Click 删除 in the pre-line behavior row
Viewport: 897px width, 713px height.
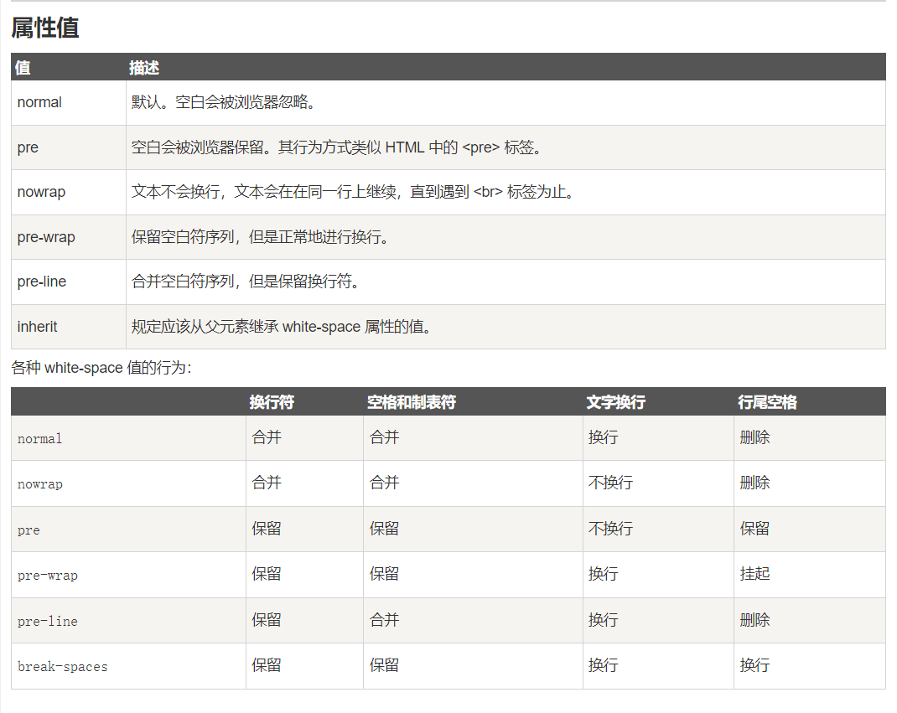tap(754, 620)
